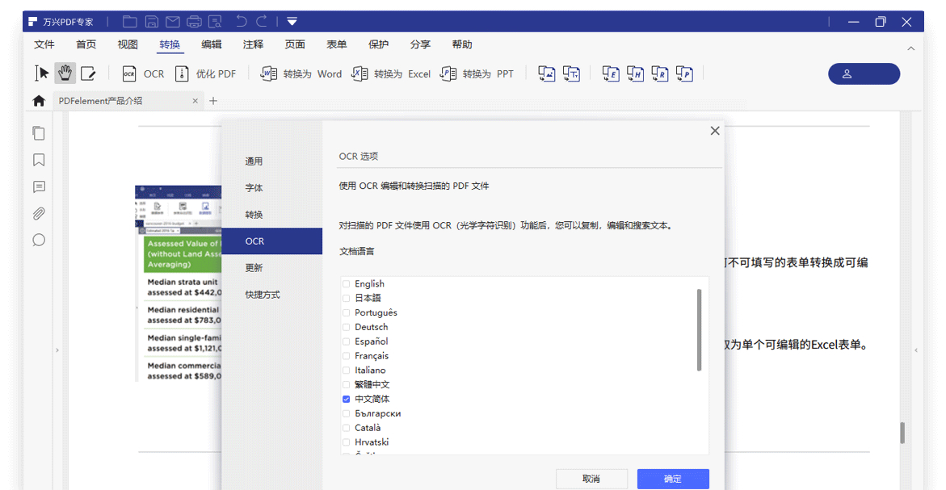Enable the Deutsch language checkbox

(347, 327)
